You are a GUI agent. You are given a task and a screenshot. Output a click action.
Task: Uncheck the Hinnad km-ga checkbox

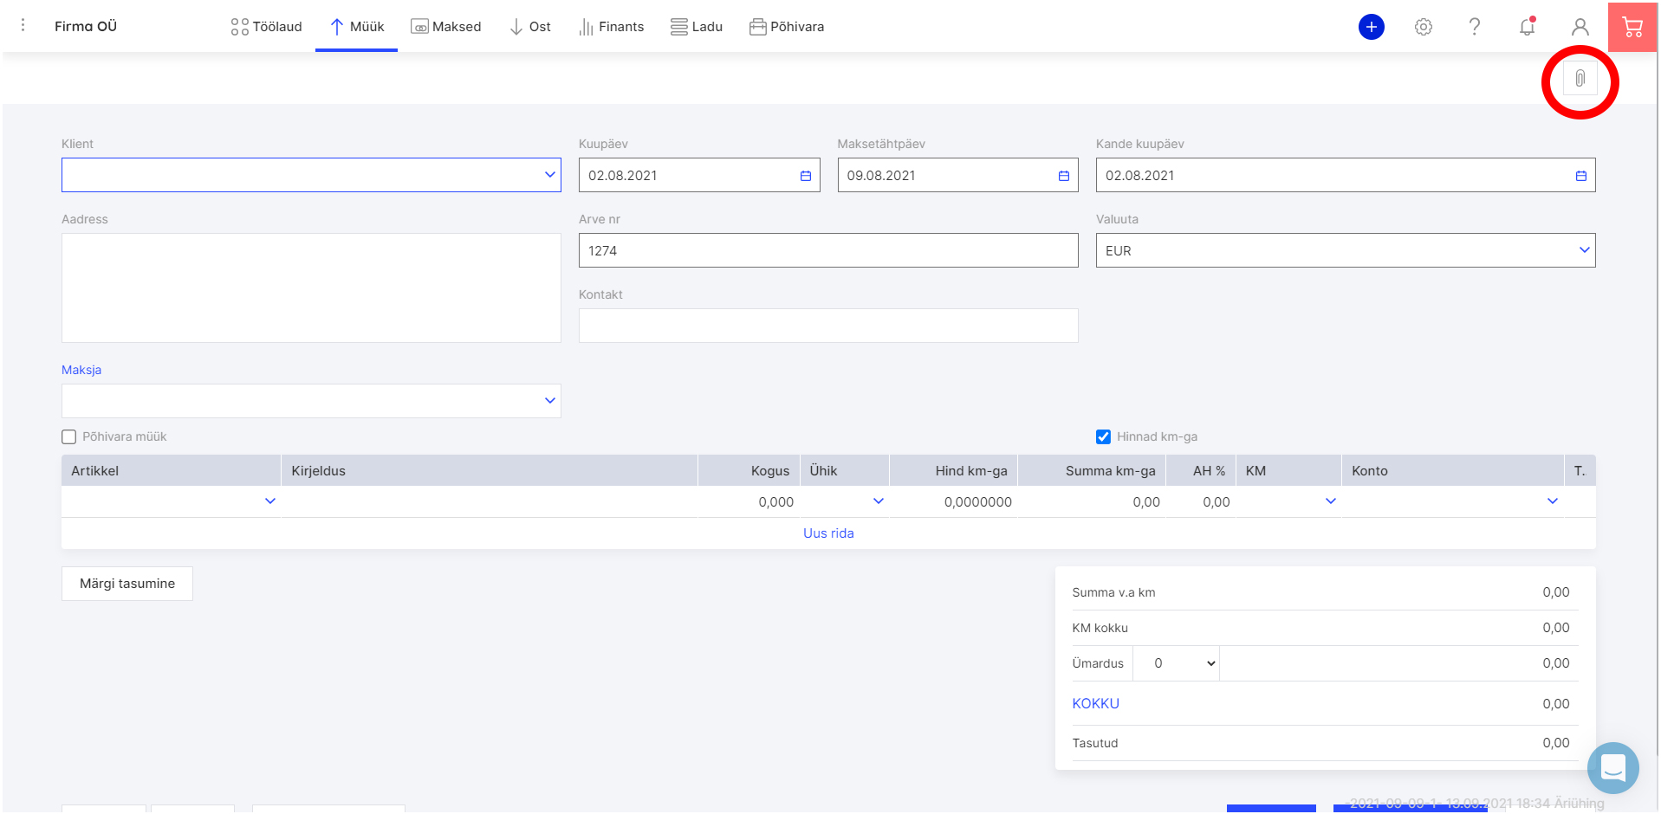click(1103, 437)
